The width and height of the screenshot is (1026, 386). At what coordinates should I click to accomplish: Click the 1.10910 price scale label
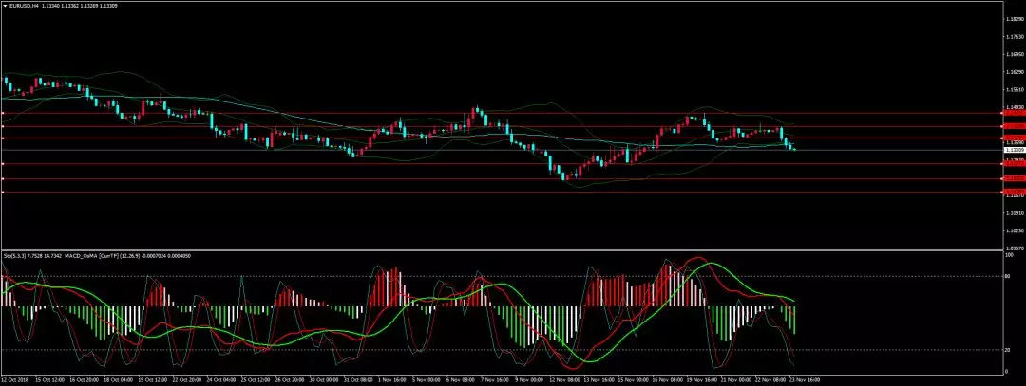coord(1014,213)
